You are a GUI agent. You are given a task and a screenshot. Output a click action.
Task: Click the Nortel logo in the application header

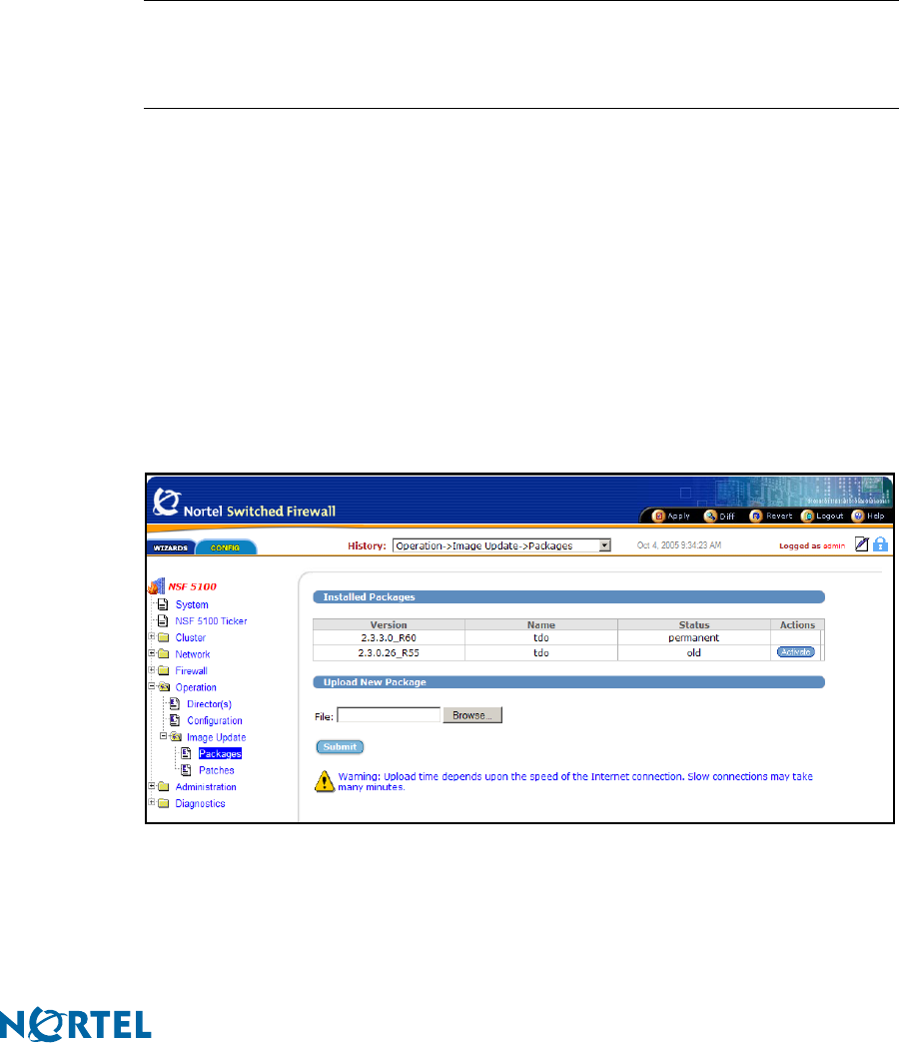coord(167,503)
